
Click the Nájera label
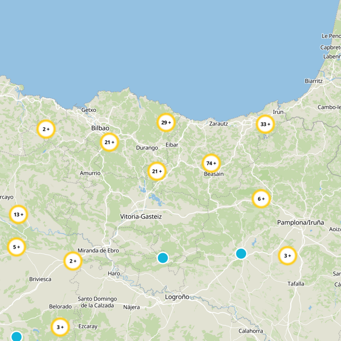coord(132,307)
